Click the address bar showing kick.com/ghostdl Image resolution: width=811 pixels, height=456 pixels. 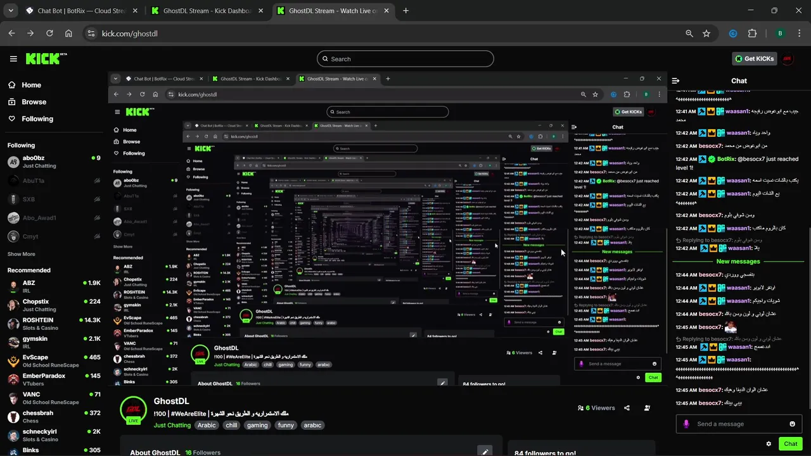point(380,34)
